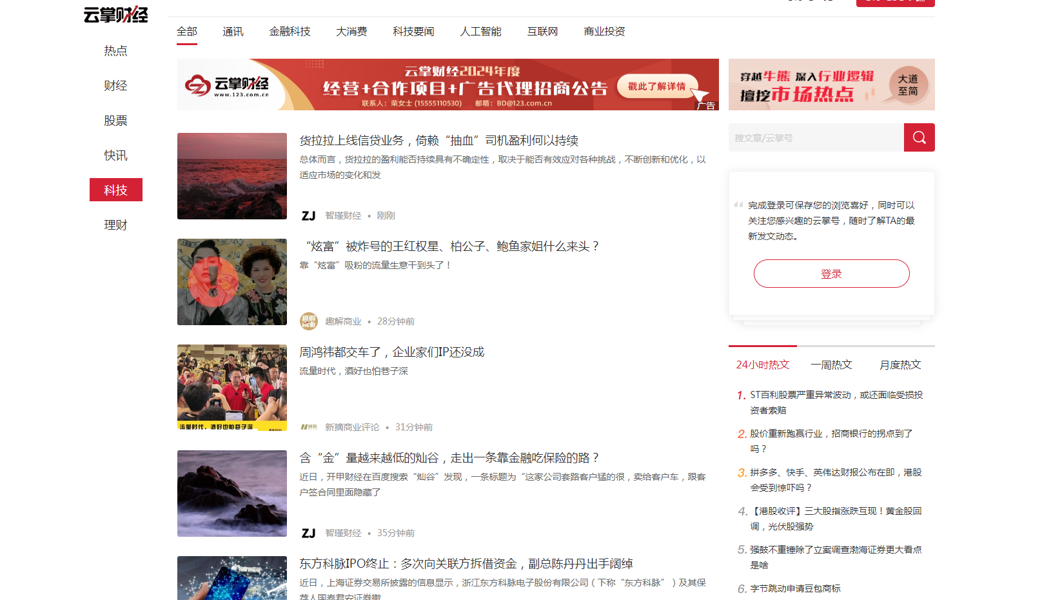Open hot article 强鼓不重锤除了立案调查渤海证券

(836, 557)
